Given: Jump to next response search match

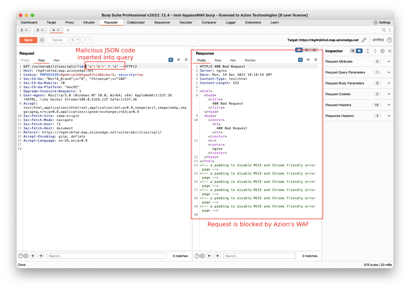Looking at the screenshot, I should point(217,256).
